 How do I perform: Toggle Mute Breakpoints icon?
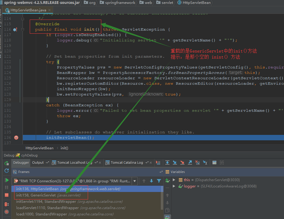coord(7,212)
